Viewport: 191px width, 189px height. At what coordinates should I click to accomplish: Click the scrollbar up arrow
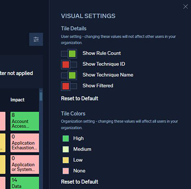point(41,91)
